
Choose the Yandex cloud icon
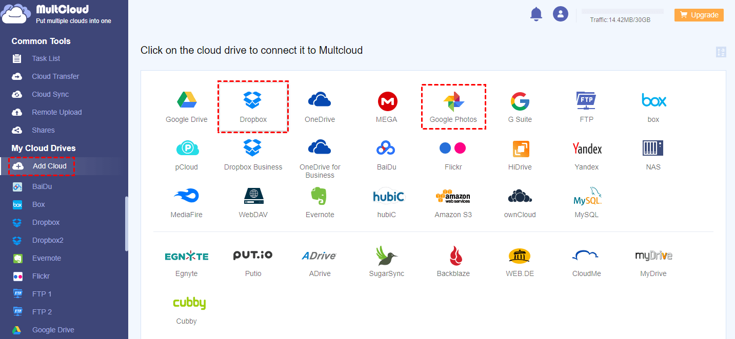[587, 149]
